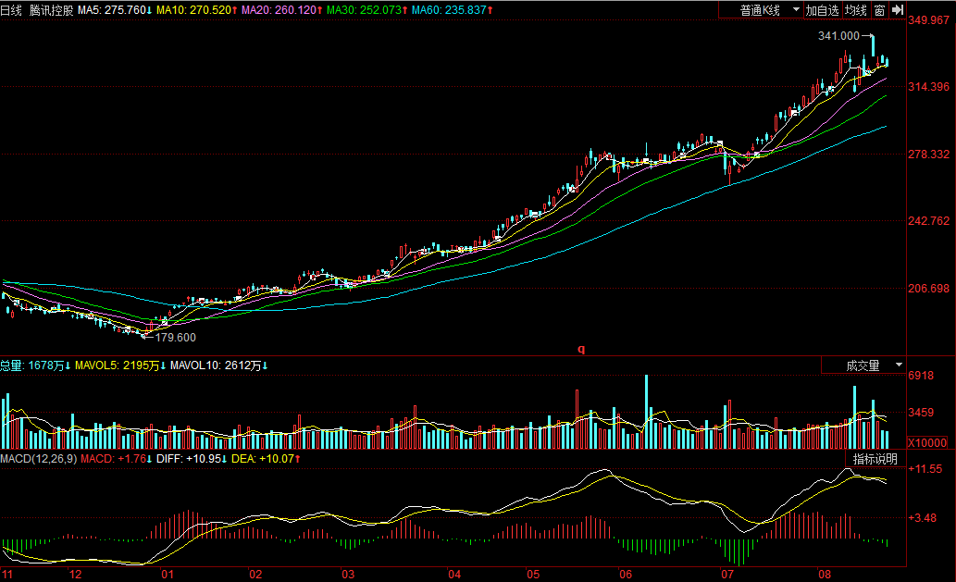Click the 242.762 price axis label
Viewport: 956px width, 582px height.
pos(928,221)
